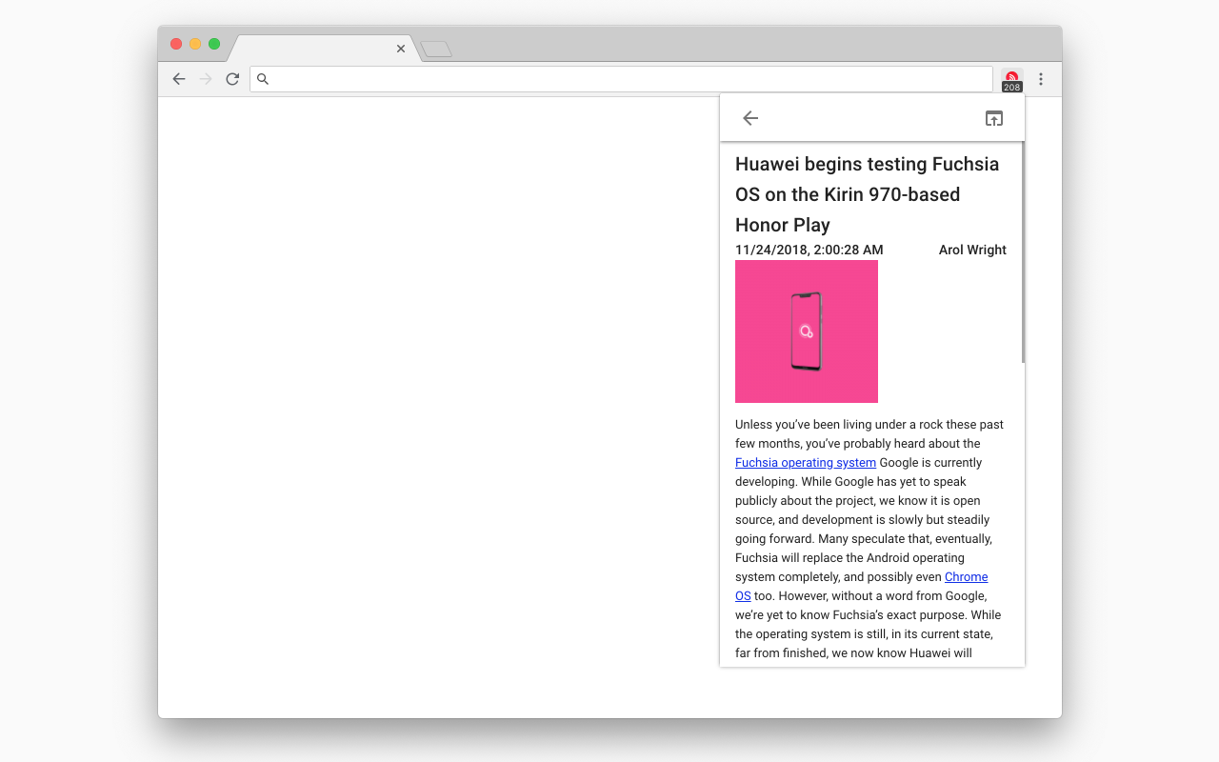Click the popup panel scrollbar thumb
This screenshot has width=1219, height=762.
[1023, 252]
